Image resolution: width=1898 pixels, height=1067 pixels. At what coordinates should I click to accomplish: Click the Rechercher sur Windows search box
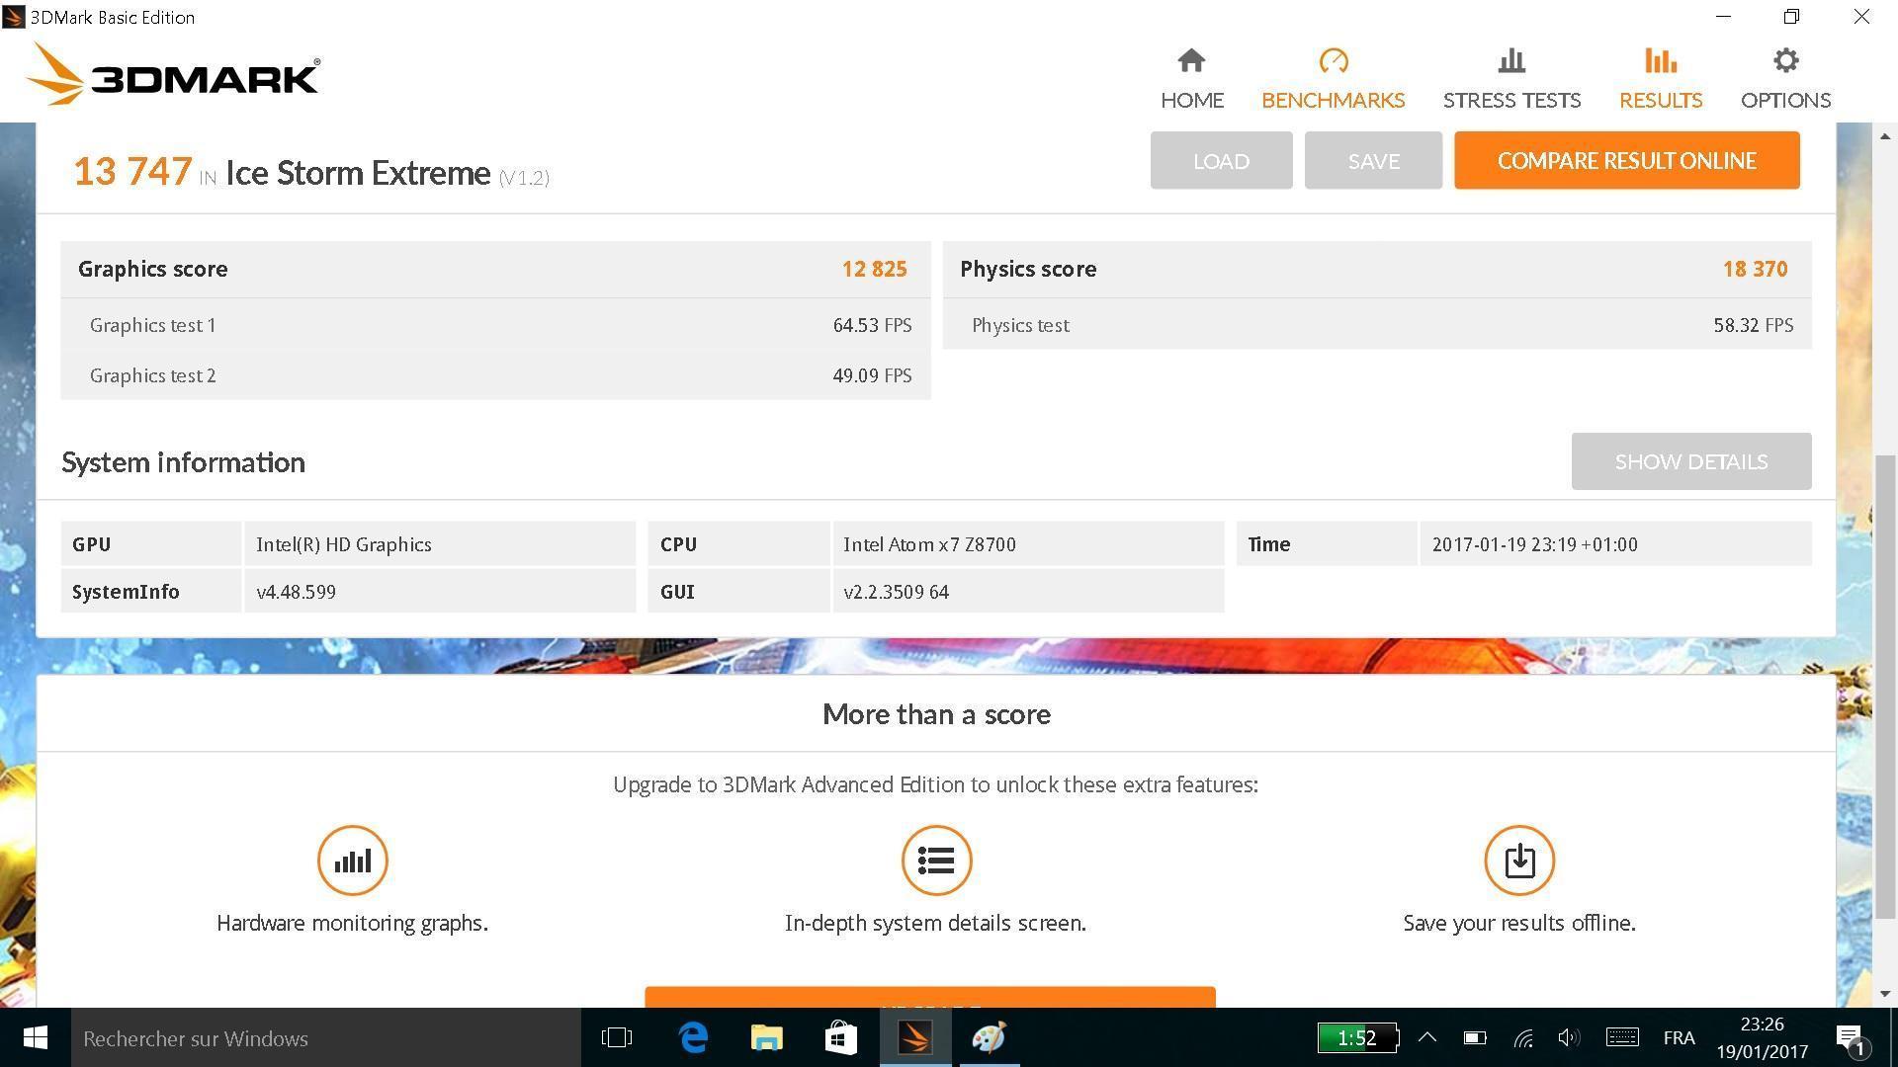(324, 1038)
